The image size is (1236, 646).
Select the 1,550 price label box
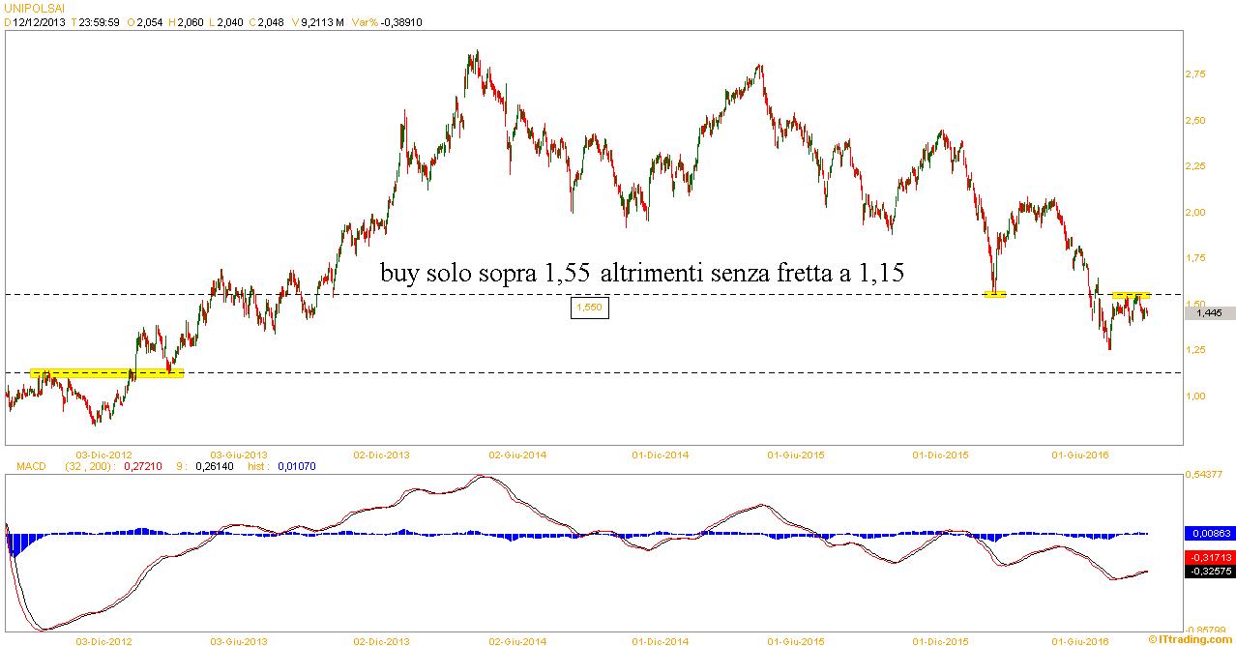pos(589,307)
